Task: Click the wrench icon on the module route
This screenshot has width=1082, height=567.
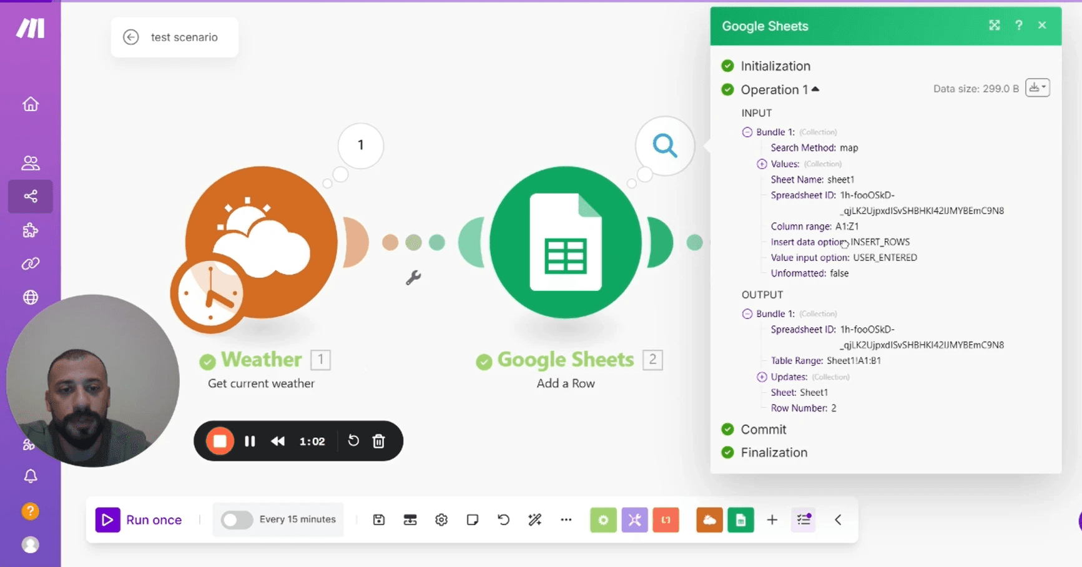Action: pos(413,277)
